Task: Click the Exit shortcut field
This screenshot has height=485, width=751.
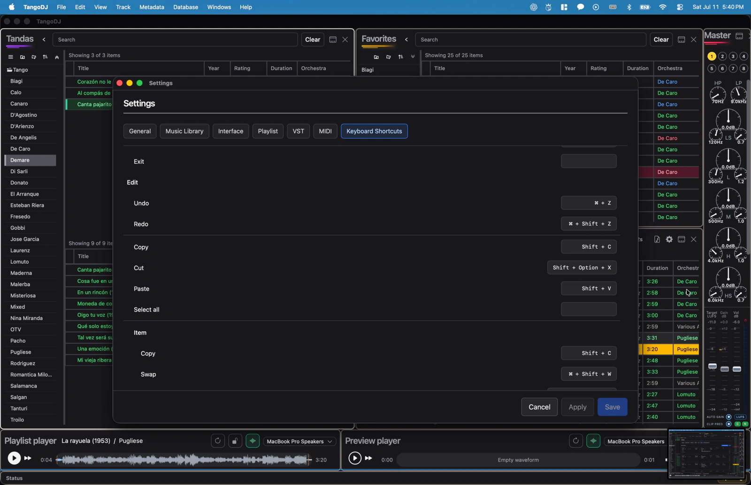Action: [589, 161]
